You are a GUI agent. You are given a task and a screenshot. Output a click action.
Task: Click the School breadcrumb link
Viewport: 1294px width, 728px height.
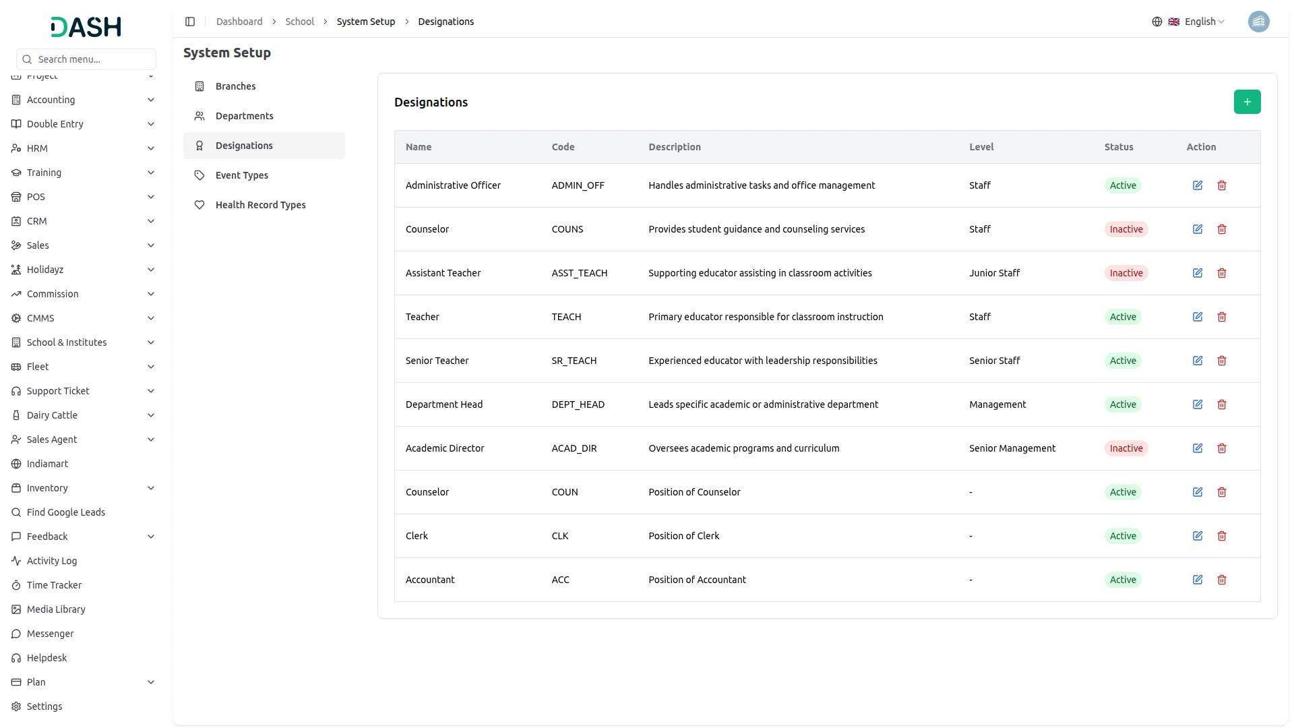coord(299,22)
